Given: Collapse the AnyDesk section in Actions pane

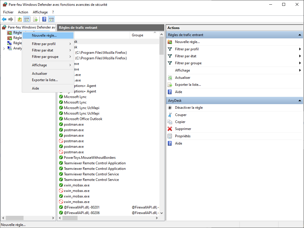Looking at the screenshot, I should (299, 100).
